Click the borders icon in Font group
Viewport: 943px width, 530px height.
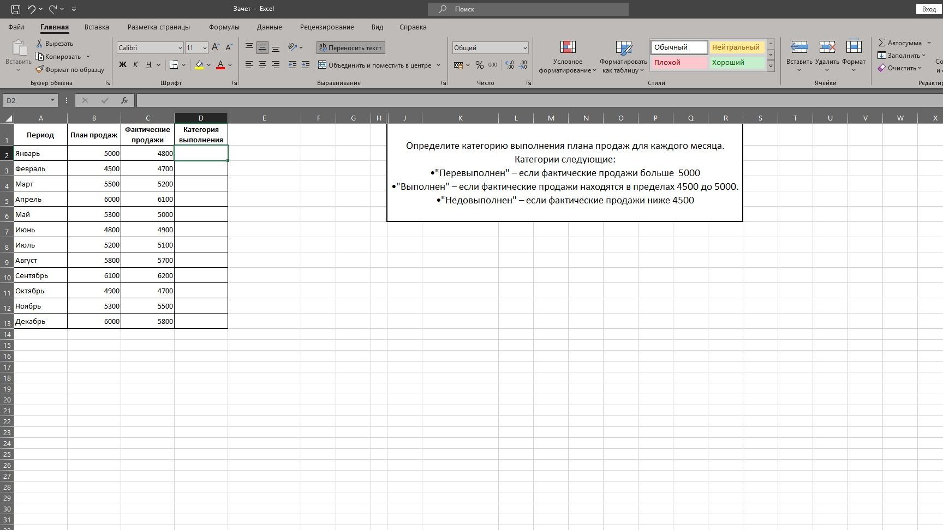(174, 65)
